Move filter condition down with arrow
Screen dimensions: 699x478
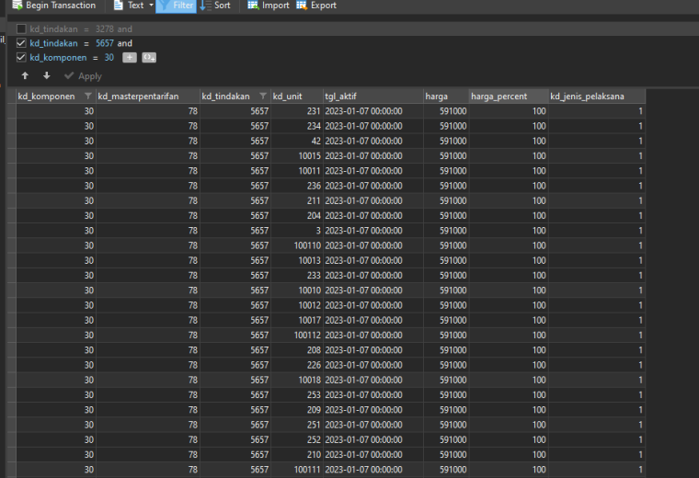[x=46, y=75]
